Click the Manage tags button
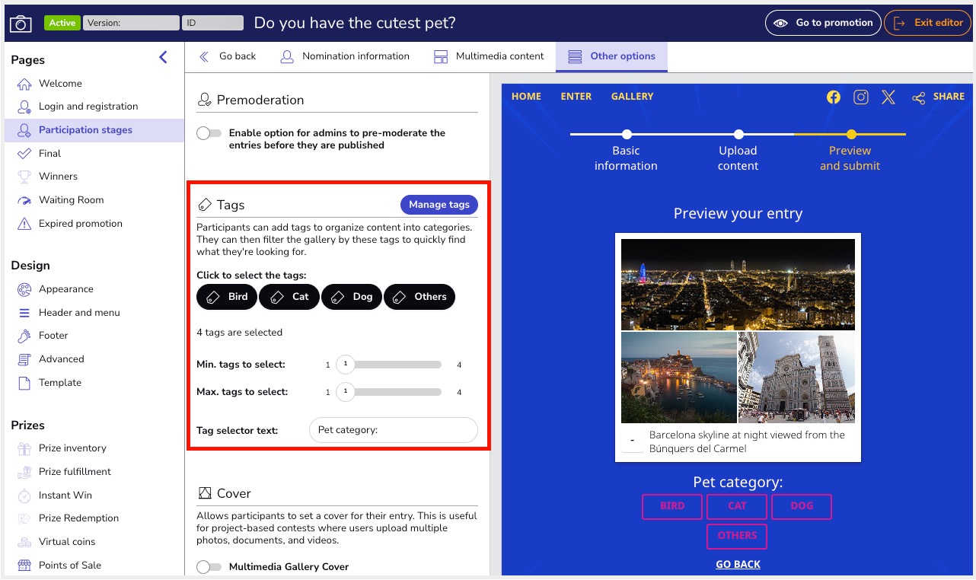The width and height of the screenshot is (976, 580). (439, 205)
